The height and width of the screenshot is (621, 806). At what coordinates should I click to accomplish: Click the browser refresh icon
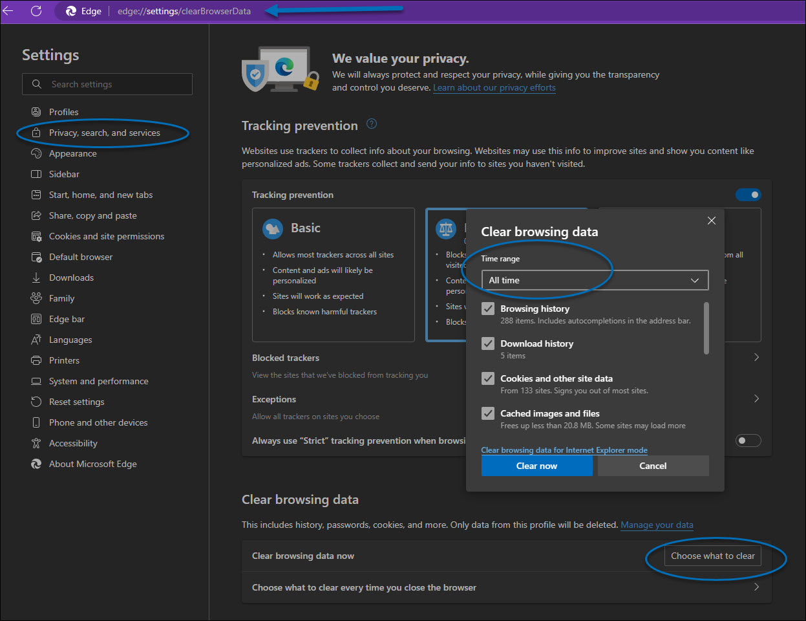[36, 11]
